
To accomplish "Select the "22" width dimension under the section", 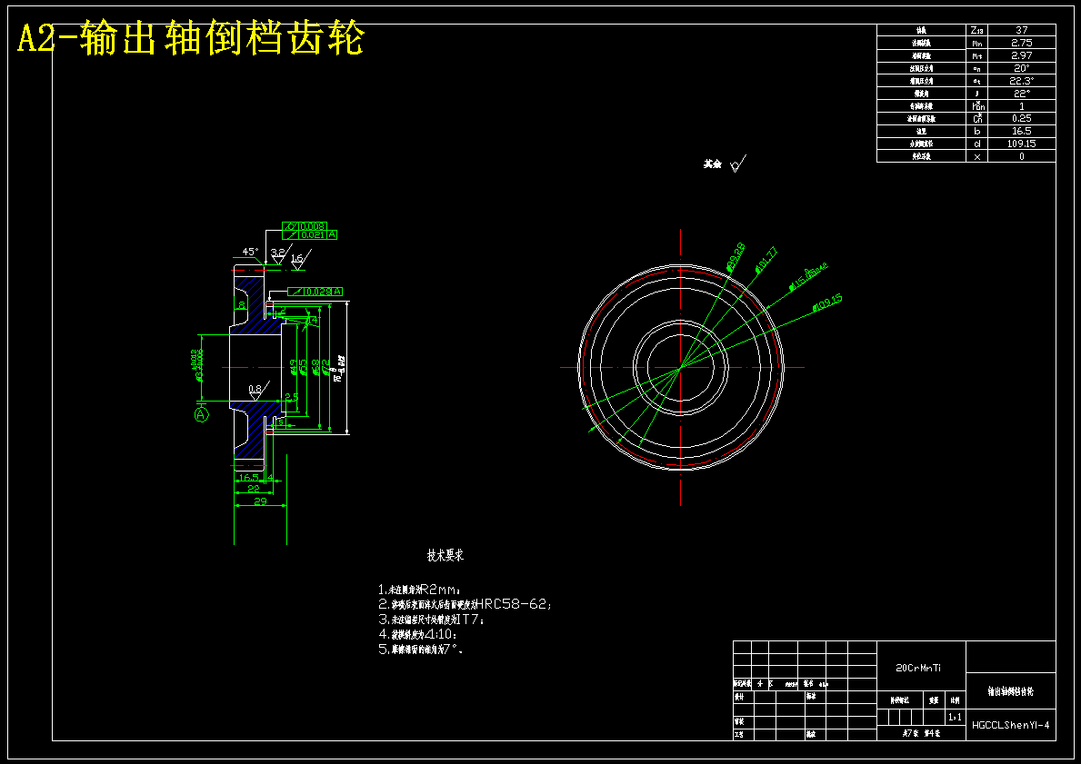I will [253, 489].
